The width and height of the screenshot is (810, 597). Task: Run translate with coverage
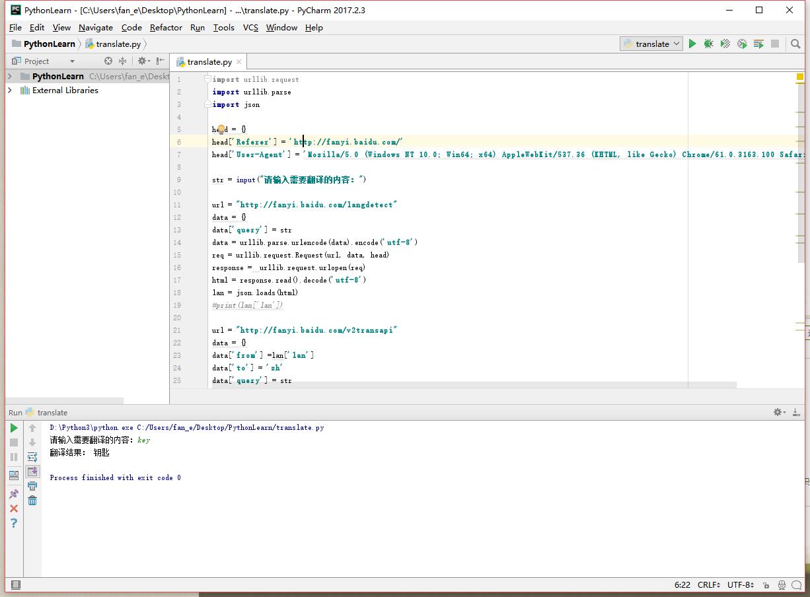(x=725, y=44)
